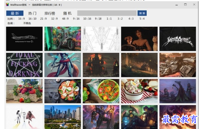Apply the 3:2 ratio filter
The height and width of the screenshot is (129, 200).
tap(120, 19)
